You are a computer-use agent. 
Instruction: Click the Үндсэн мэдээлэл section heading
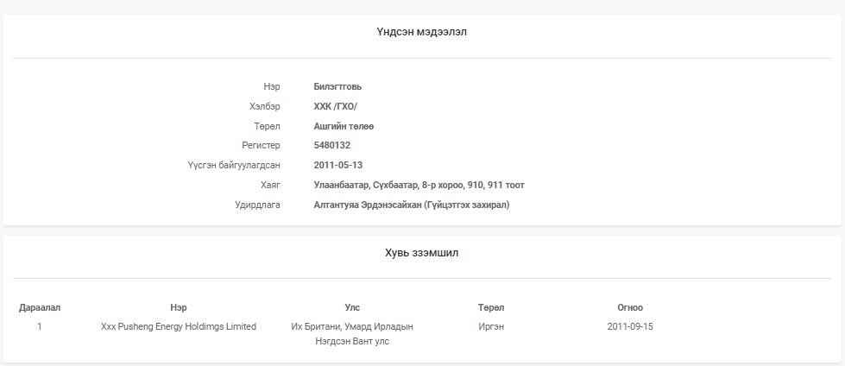pyautogui.click(x=422, y=32)
